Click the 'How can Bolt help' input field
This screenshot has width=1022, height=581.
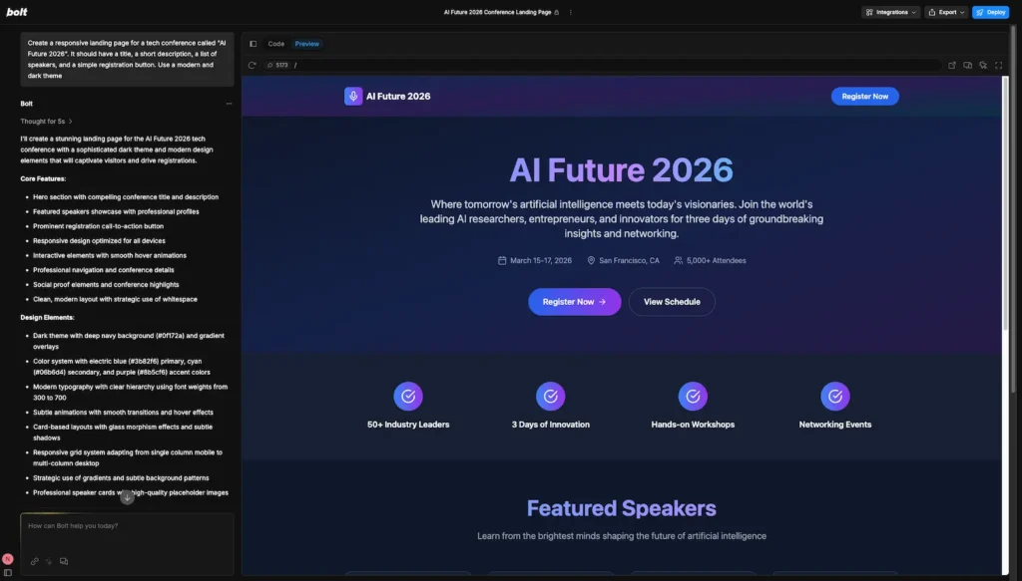click(x=127, y=526)
